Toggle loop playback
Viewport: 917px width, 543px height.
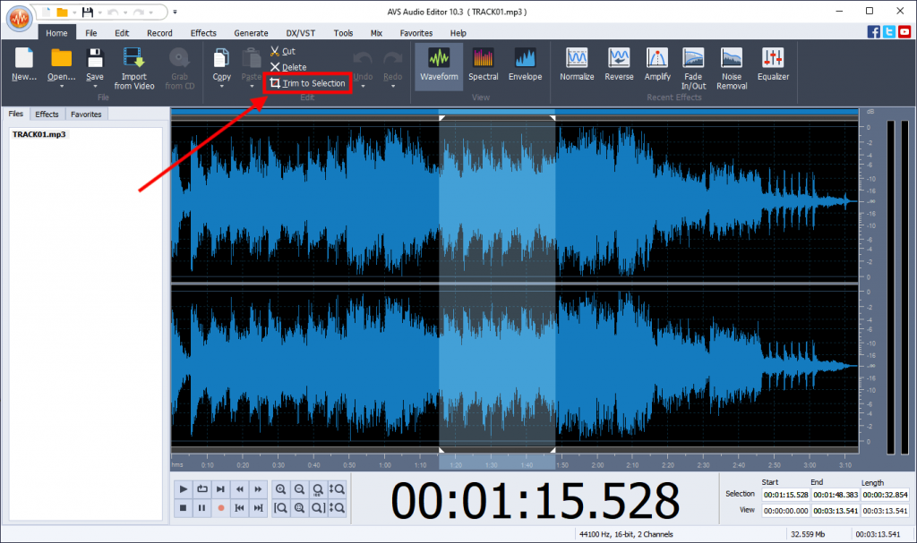pyautogui.click(x=202, y=489)
